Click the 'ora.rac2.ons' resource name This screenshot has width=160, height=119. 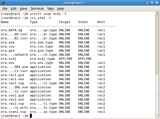tap(13, 99)
